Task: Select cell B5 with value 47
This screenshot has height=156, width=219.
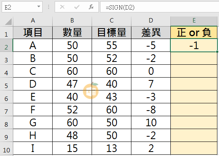Action: pyautogui.click(x=72, y=84)
